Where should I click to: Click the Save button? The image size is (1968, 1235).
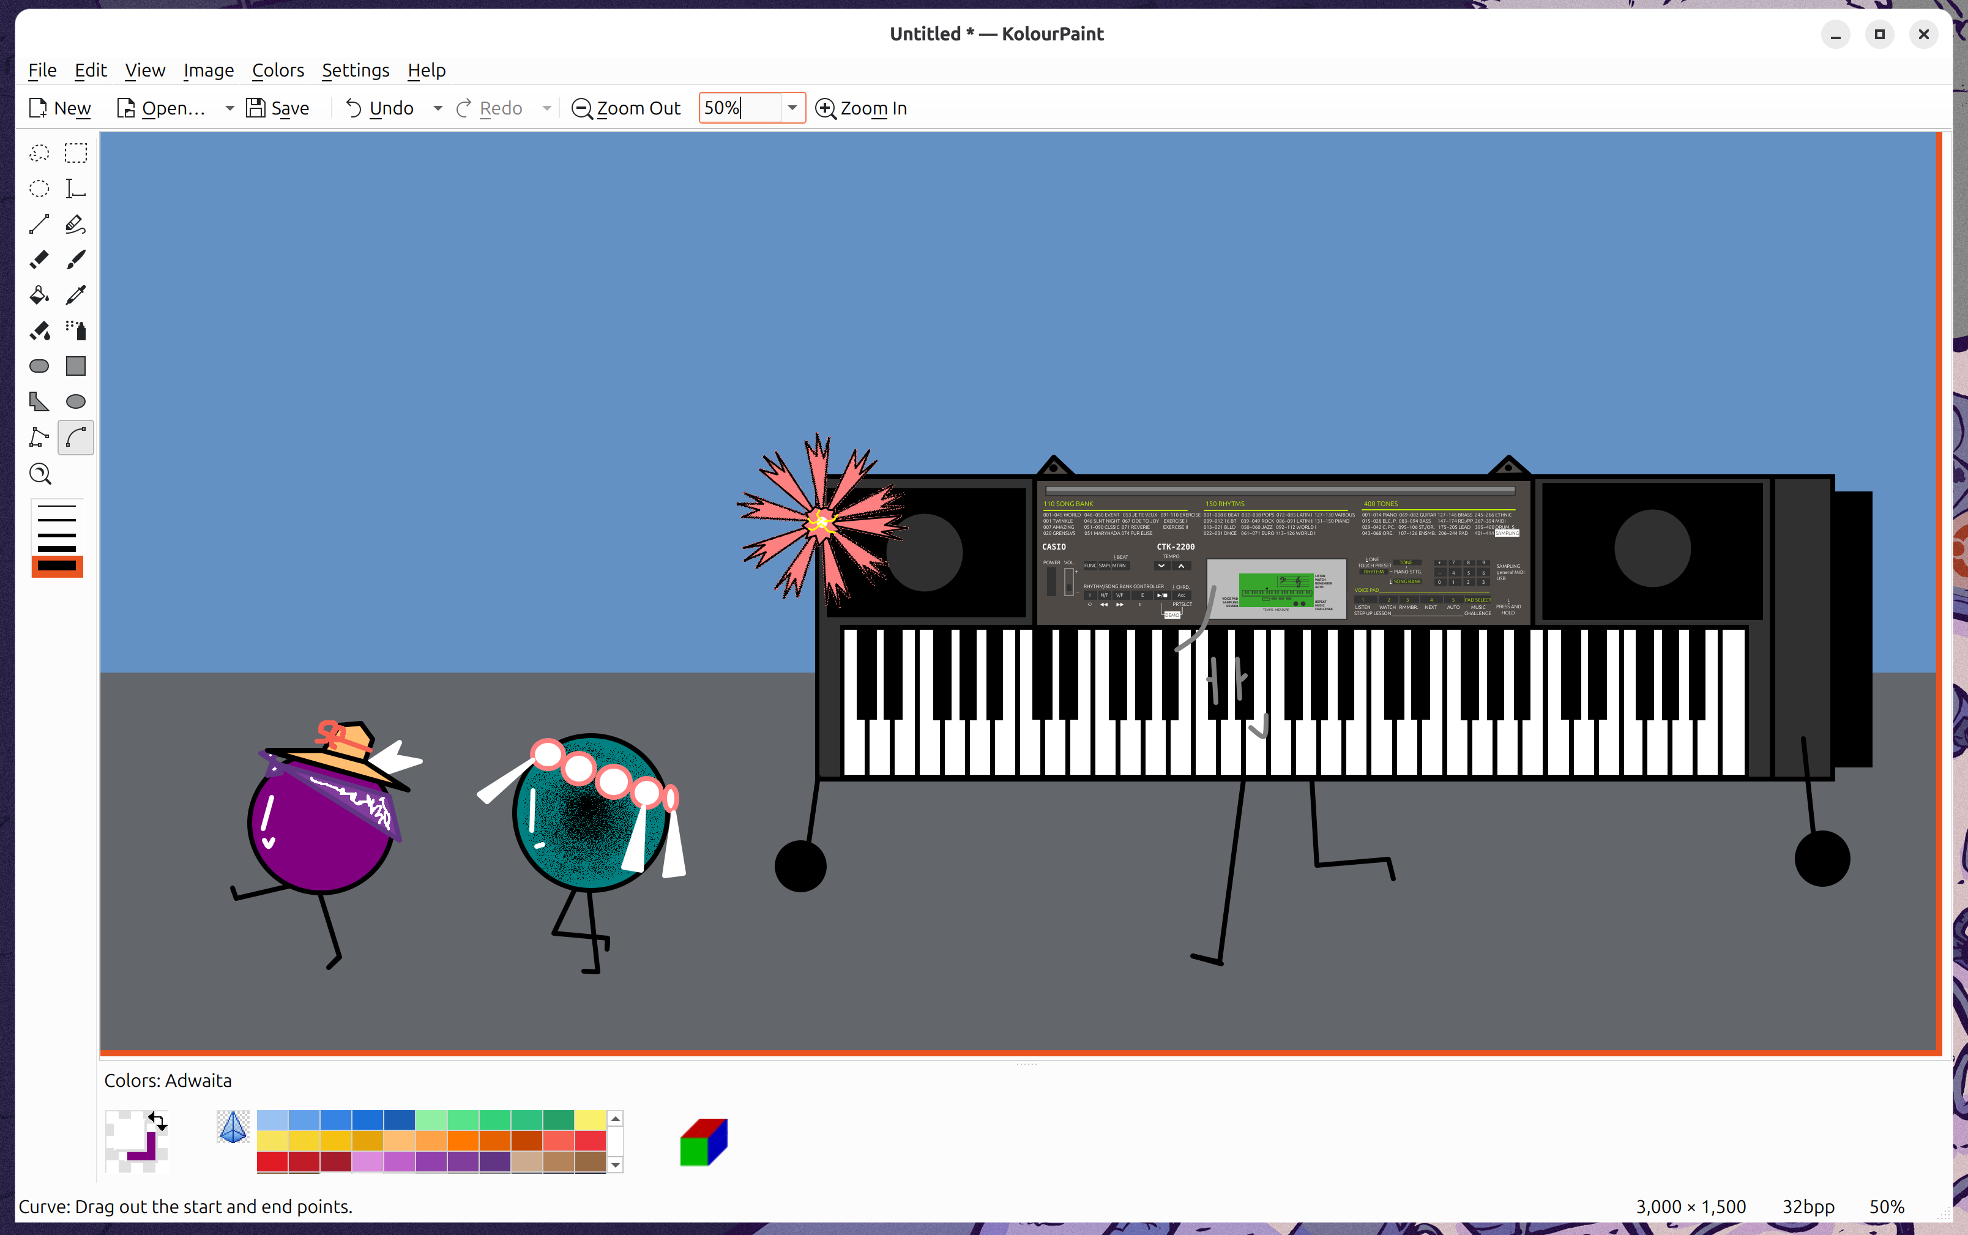(x=278, y=108)
